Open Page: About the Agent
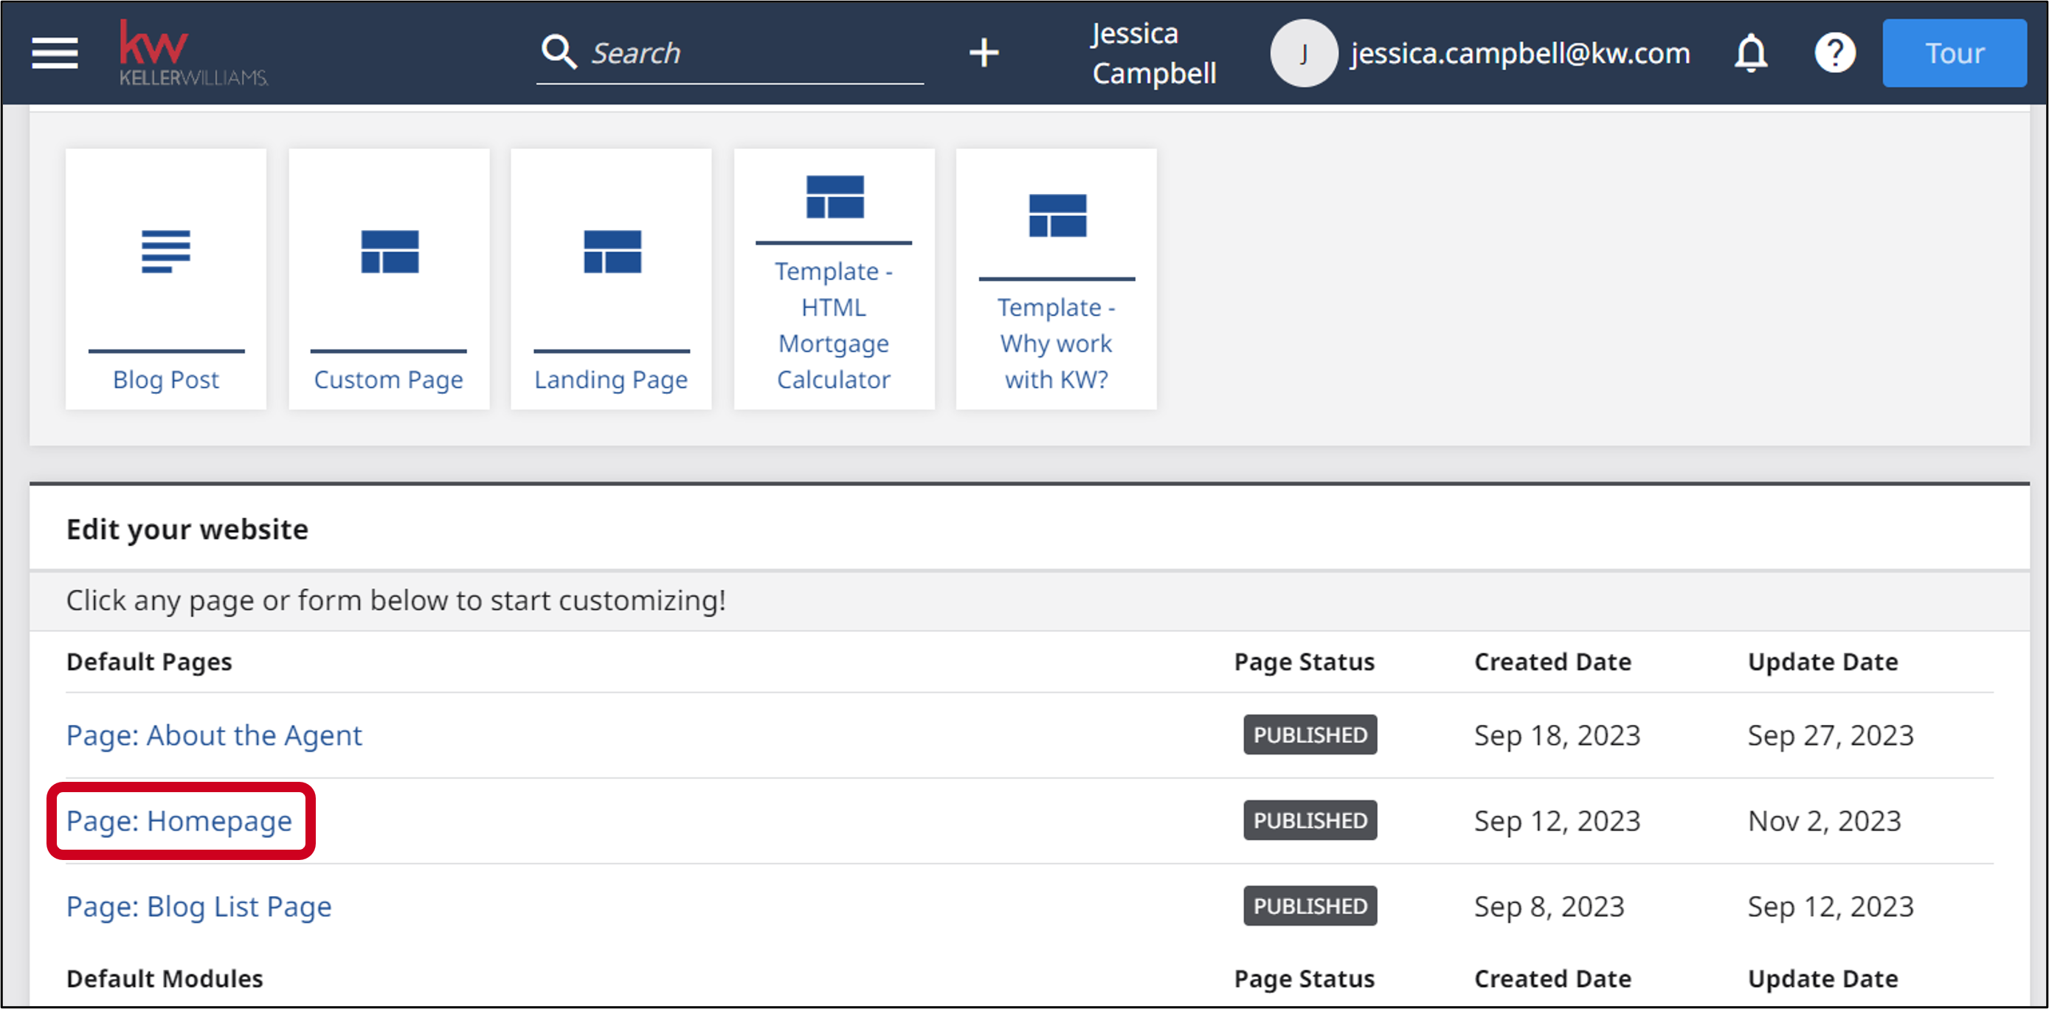This screenshot has height=1009, width=2049. pos(214,735)
